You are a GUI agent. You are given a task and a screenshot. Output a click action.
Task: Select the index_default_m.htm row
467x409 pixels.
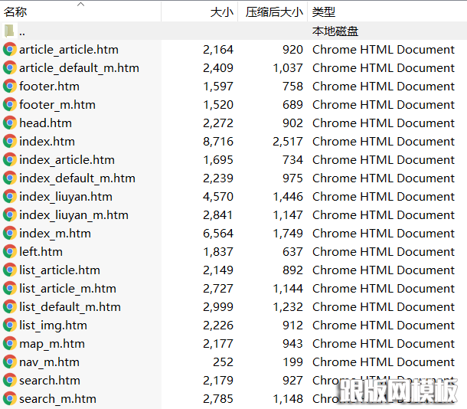pos(77,178)
